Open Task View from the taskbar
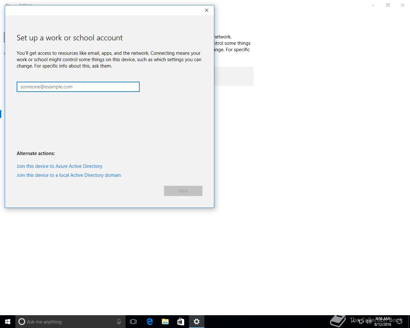 (133, 322)
